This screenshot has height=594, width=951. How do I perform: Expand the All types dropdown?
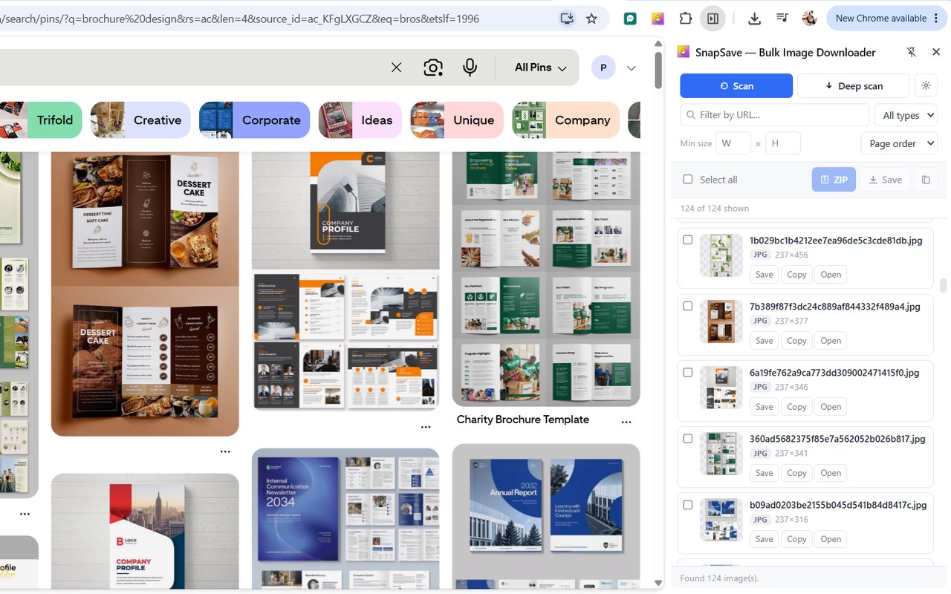pos(906,115)
